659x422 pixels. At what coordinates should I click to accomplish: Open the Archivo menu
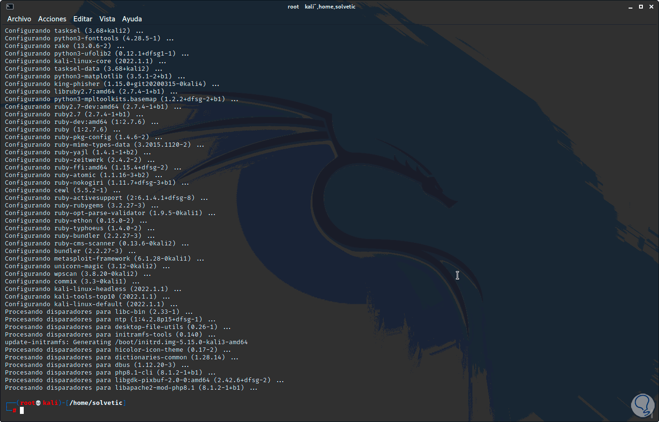(x=19, y=19)
